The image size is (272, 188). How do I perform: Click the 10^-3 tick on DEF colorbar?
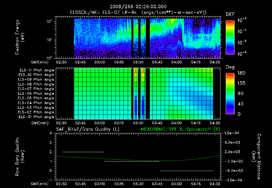[x=242, y=20]
